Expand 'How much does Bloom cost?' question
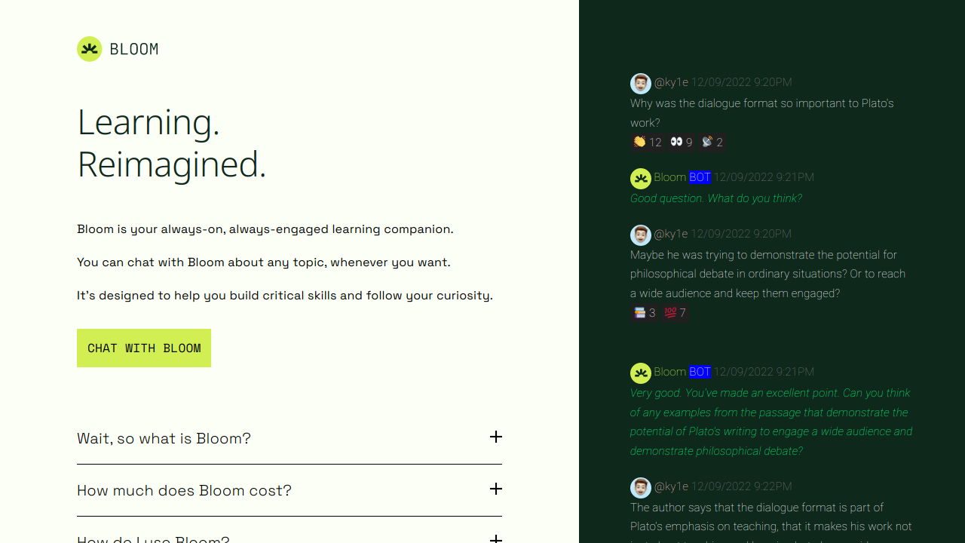The image size is (965, 543). tap(289, 490)
